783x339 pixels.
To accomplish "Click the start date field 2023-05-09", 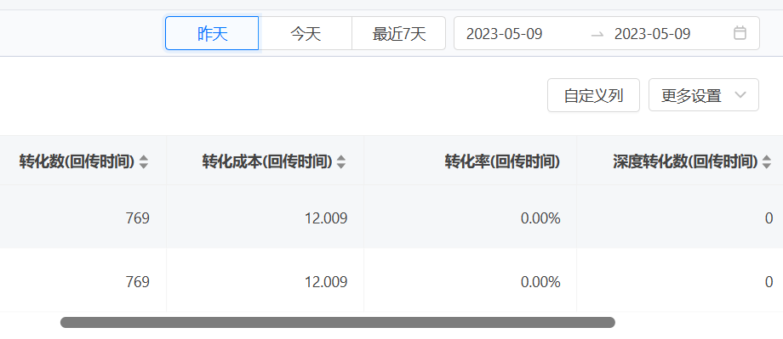I will tap(505, 34).
